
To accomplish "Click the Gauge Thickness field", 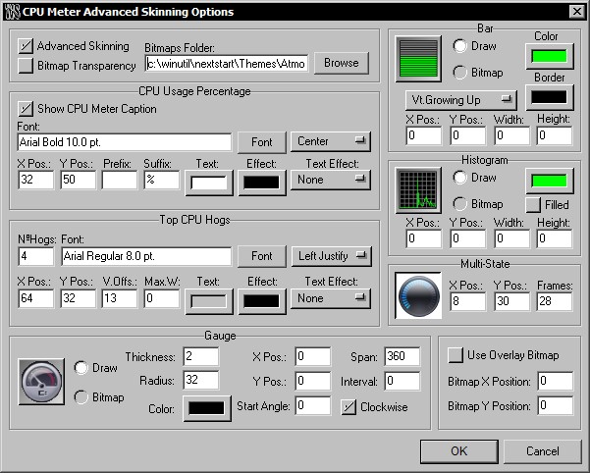I will tap(201, 356).
